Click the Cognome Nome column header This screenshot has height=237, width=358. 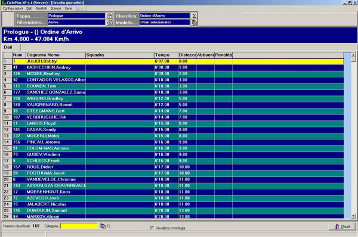pos(55,55)
